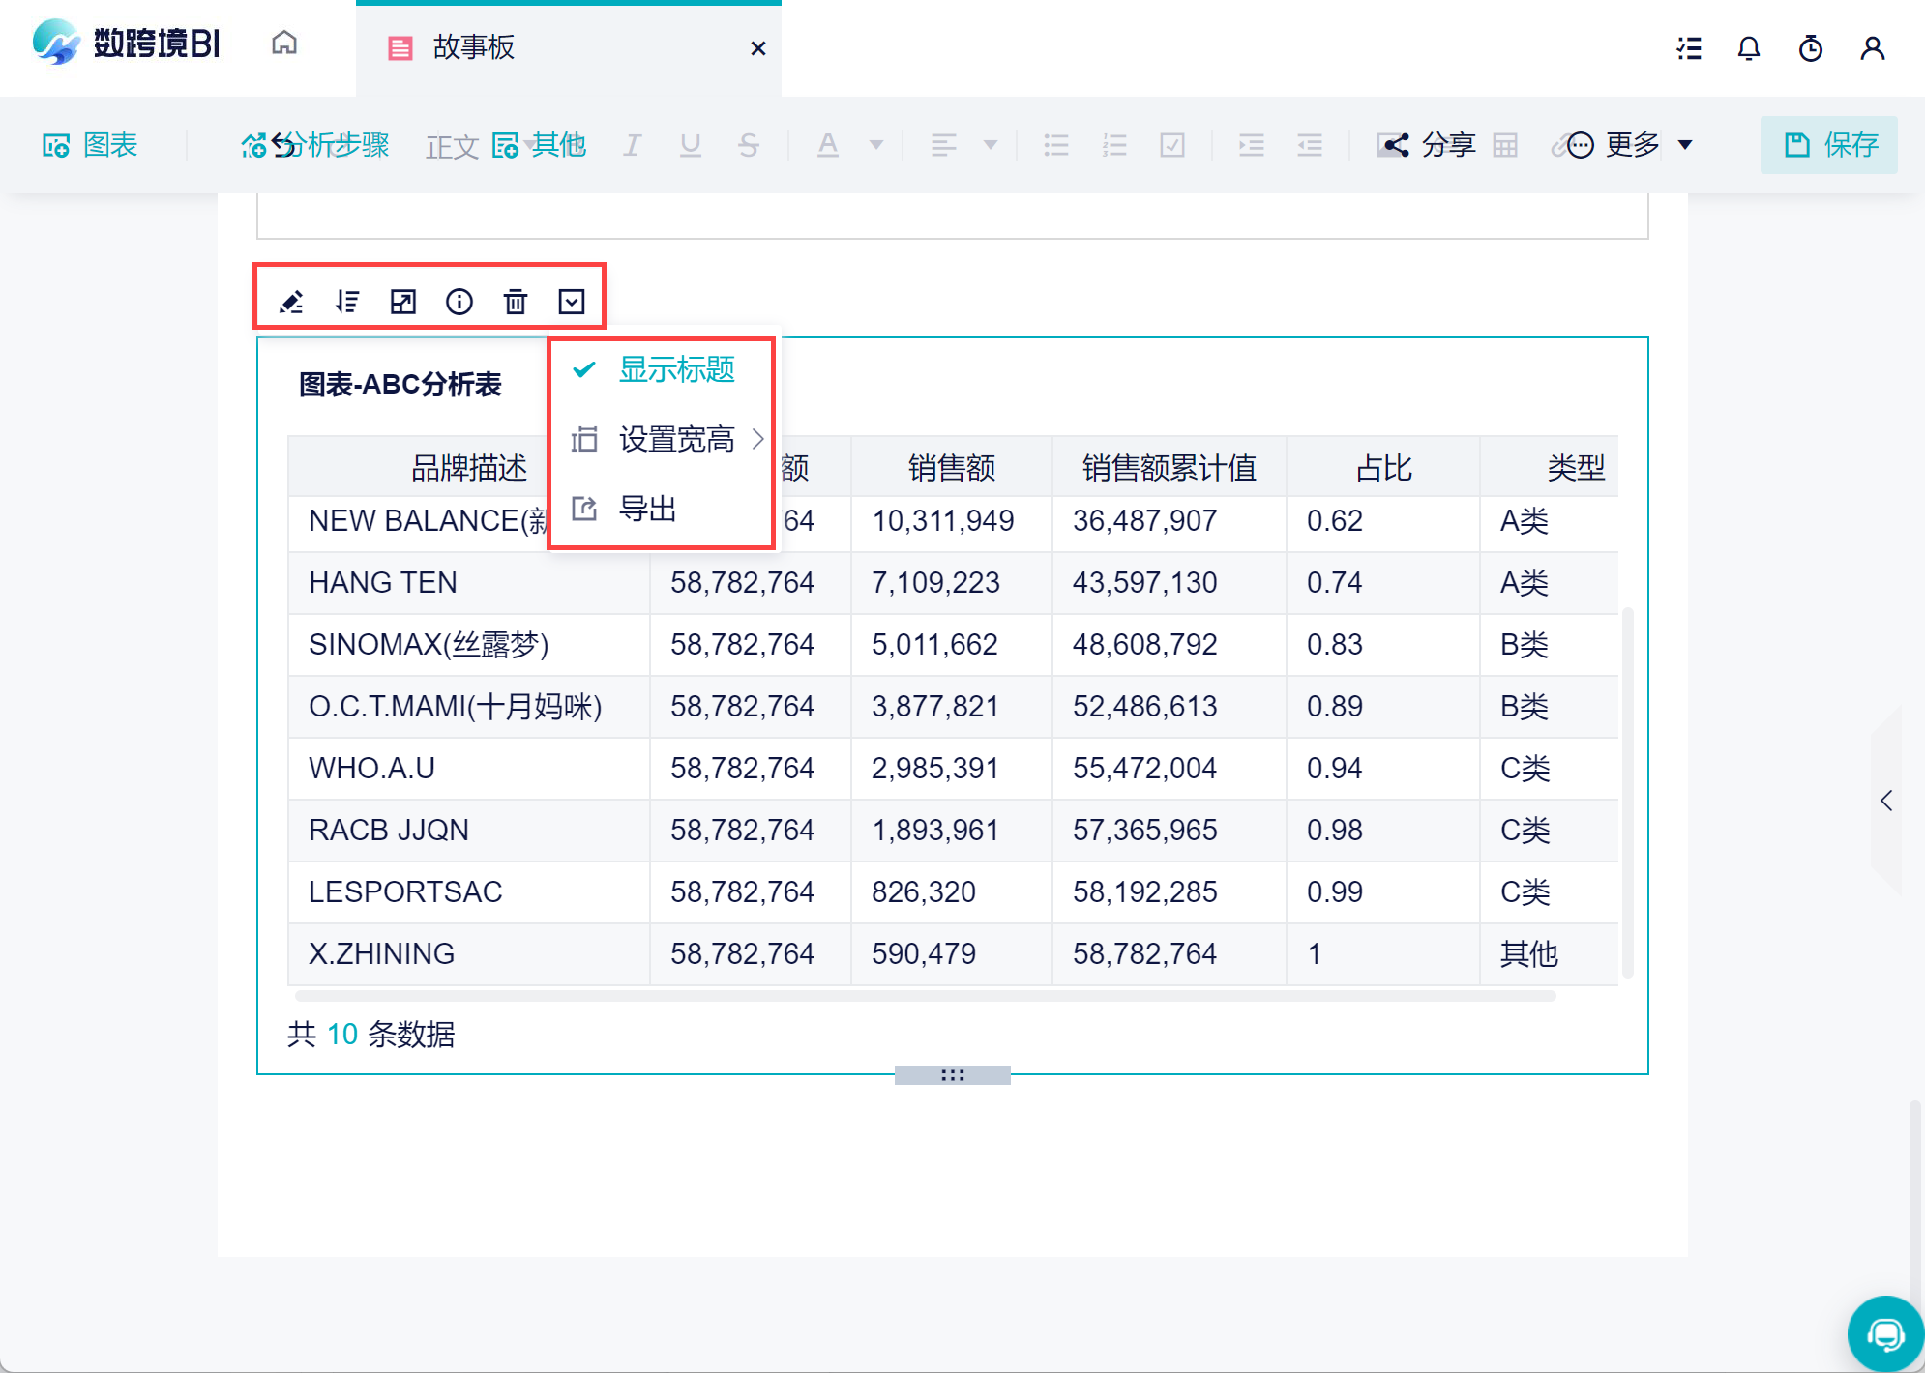
Task: Click the 类型 column header
Action: coord(1577,468)
